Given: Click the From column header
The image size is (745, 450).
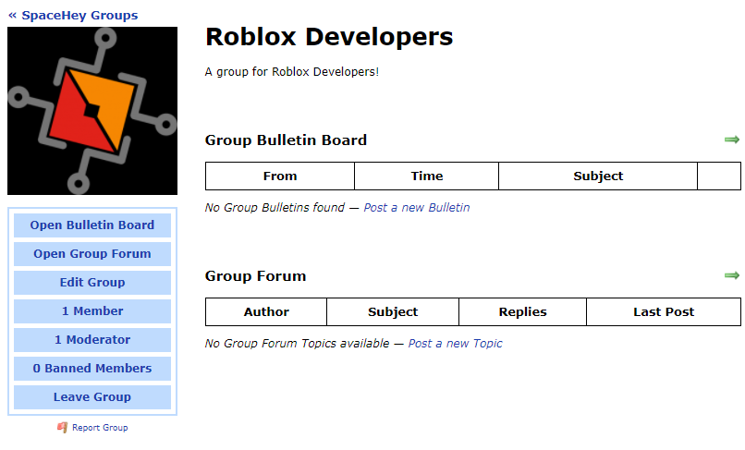Looking at the screenshot, I should [280, 176].
